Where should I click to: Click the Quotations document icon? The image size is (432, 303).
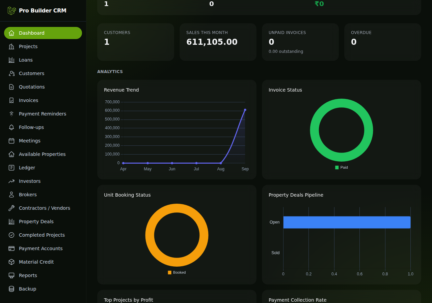pos(11,87)
